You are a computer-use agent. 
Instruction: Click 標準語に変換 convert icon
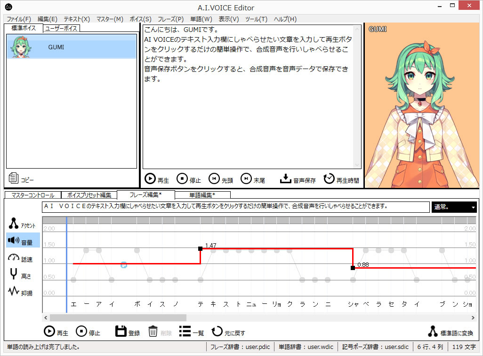(433, 332)
